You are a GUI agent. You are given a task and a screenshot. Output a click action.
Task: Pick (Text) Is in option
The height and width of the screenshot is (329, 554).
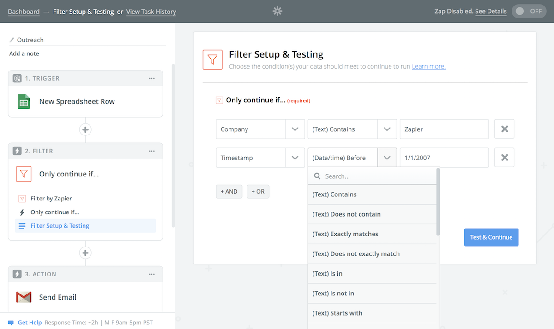[372, 274]
